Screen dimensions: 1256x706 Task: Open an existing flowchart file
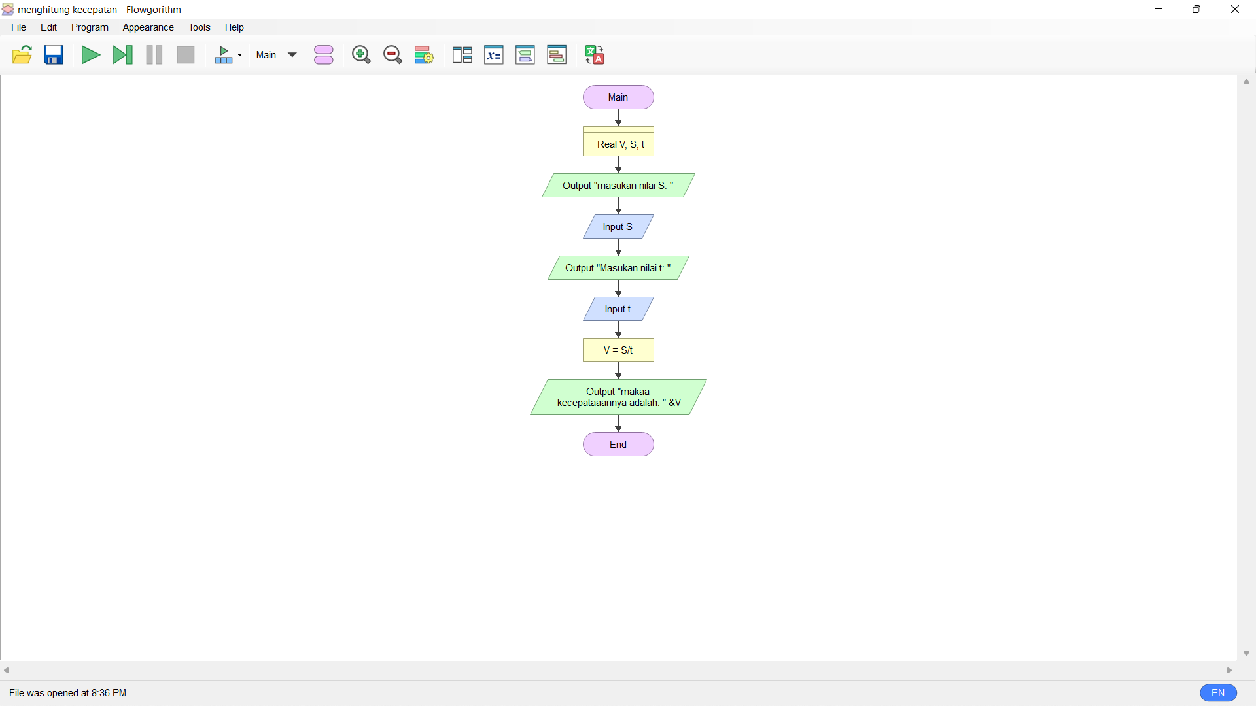[x=22, y=55]
